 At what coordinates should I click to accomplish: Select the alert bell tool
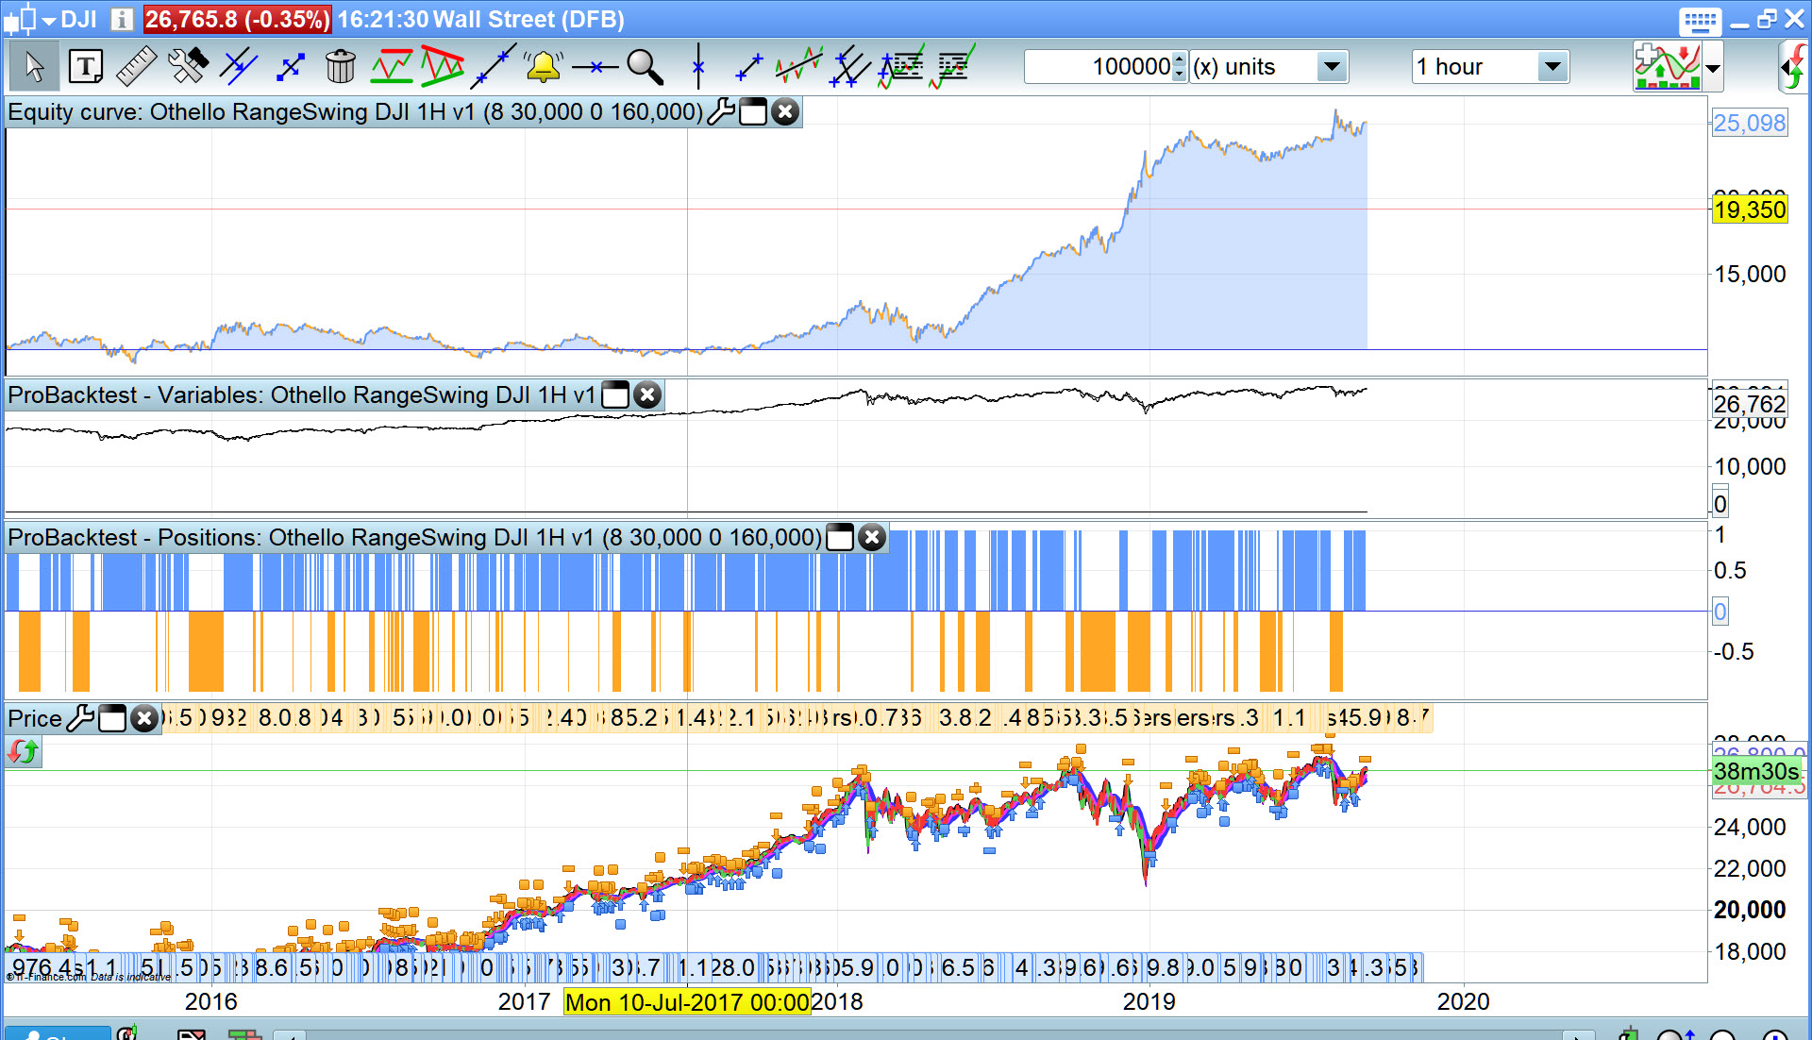(x=544, y=67)
